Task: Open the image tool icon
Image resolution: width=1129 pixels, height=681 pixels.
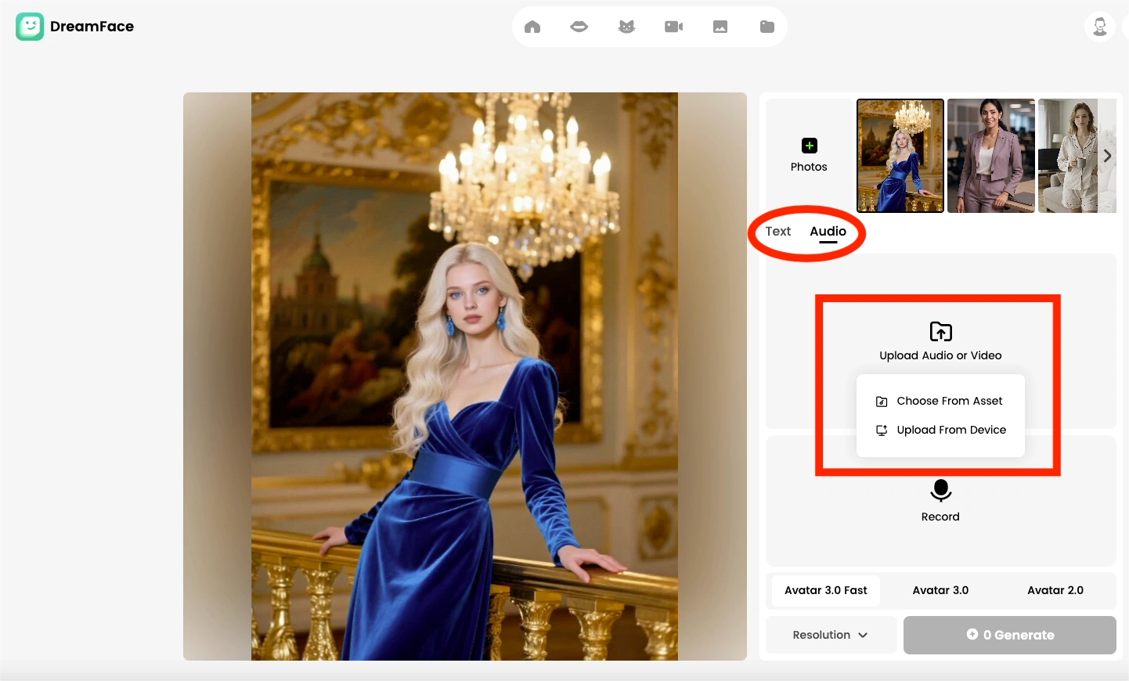Action: [720, 27]
